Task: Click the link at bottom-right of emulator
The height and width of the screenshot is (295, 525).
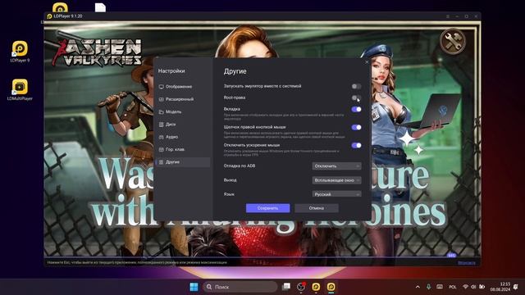Action: pyautogui.click(x=467, y=262)
